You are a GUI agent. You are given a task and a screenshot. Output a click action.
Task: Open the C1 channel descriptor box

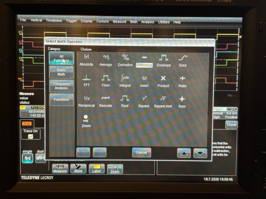32,111
